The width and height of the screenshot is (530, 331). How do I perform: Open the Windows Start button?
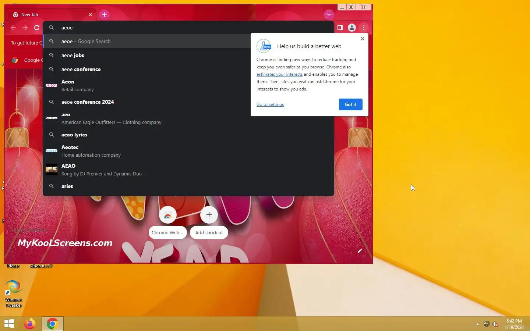coord(9,324)
